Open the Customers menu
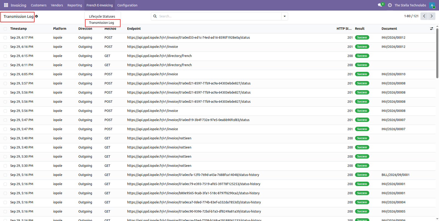Viewport: 439px width, 221px height. click(x=39, y=5)
